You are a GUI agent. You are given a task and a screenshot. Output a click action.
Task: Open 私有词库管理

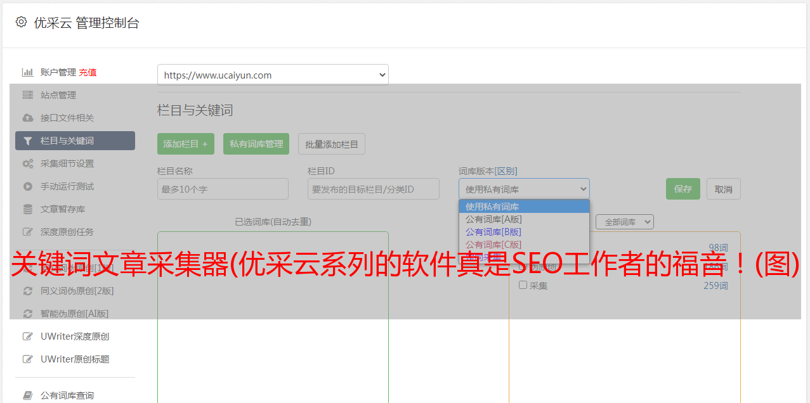(x=256, y=144)
